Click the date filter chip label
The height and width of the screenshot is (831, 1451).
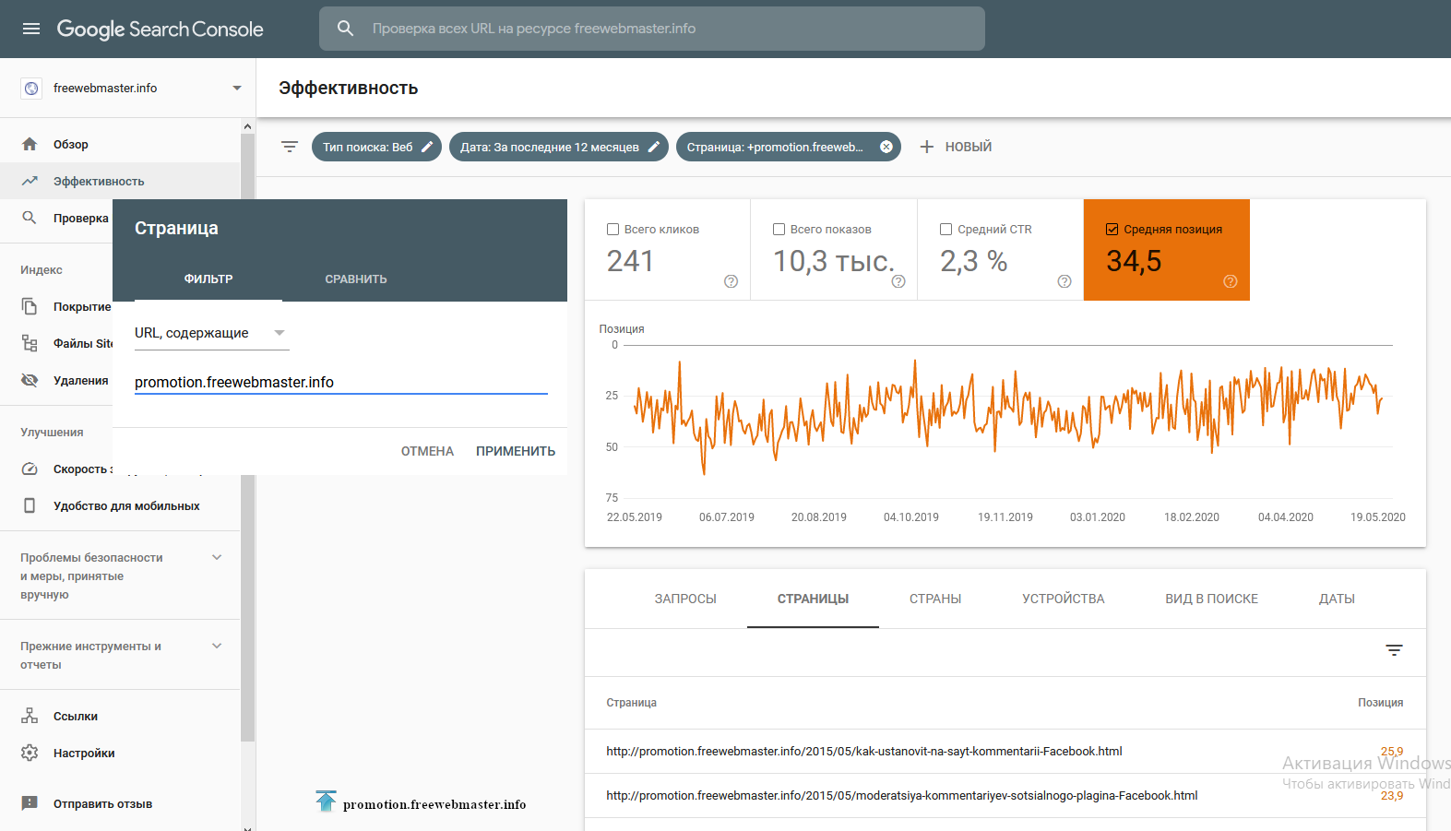[x=550, y=147]
